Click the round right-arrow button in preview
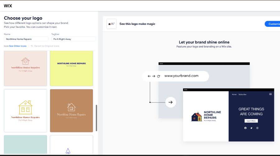280x156 pixels. (170, 102)
